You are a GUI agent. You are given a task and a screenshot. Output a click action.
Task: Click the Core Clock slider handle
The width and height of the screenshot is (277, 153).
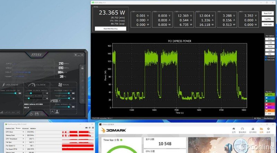[31, 93]
